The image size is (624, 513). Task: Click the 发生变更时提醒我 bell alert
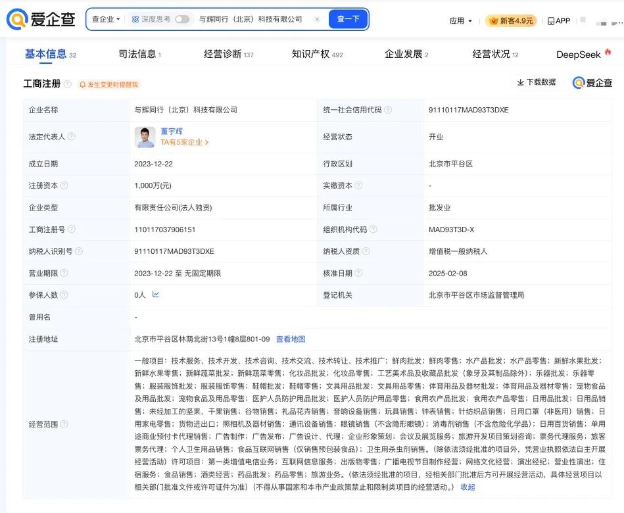click(108, 84)
